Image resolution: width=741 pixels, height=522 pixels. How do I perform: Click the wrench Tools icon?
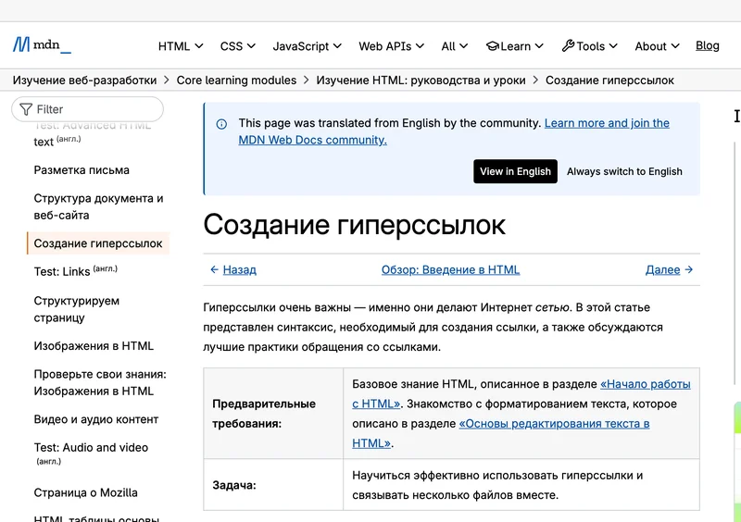pyautogui.click(x=568, y=46)
